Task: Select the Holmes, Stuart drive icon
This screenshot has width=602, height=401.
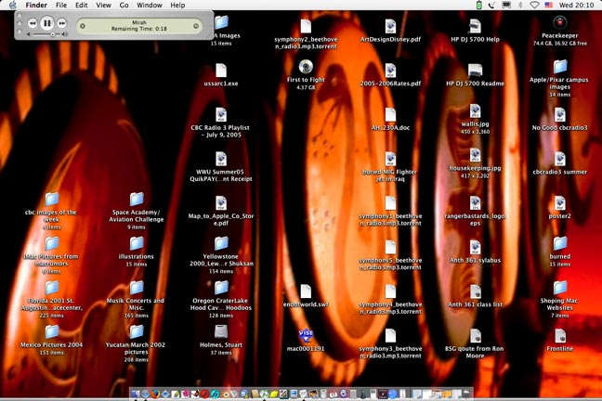Action: coord(221,331)
